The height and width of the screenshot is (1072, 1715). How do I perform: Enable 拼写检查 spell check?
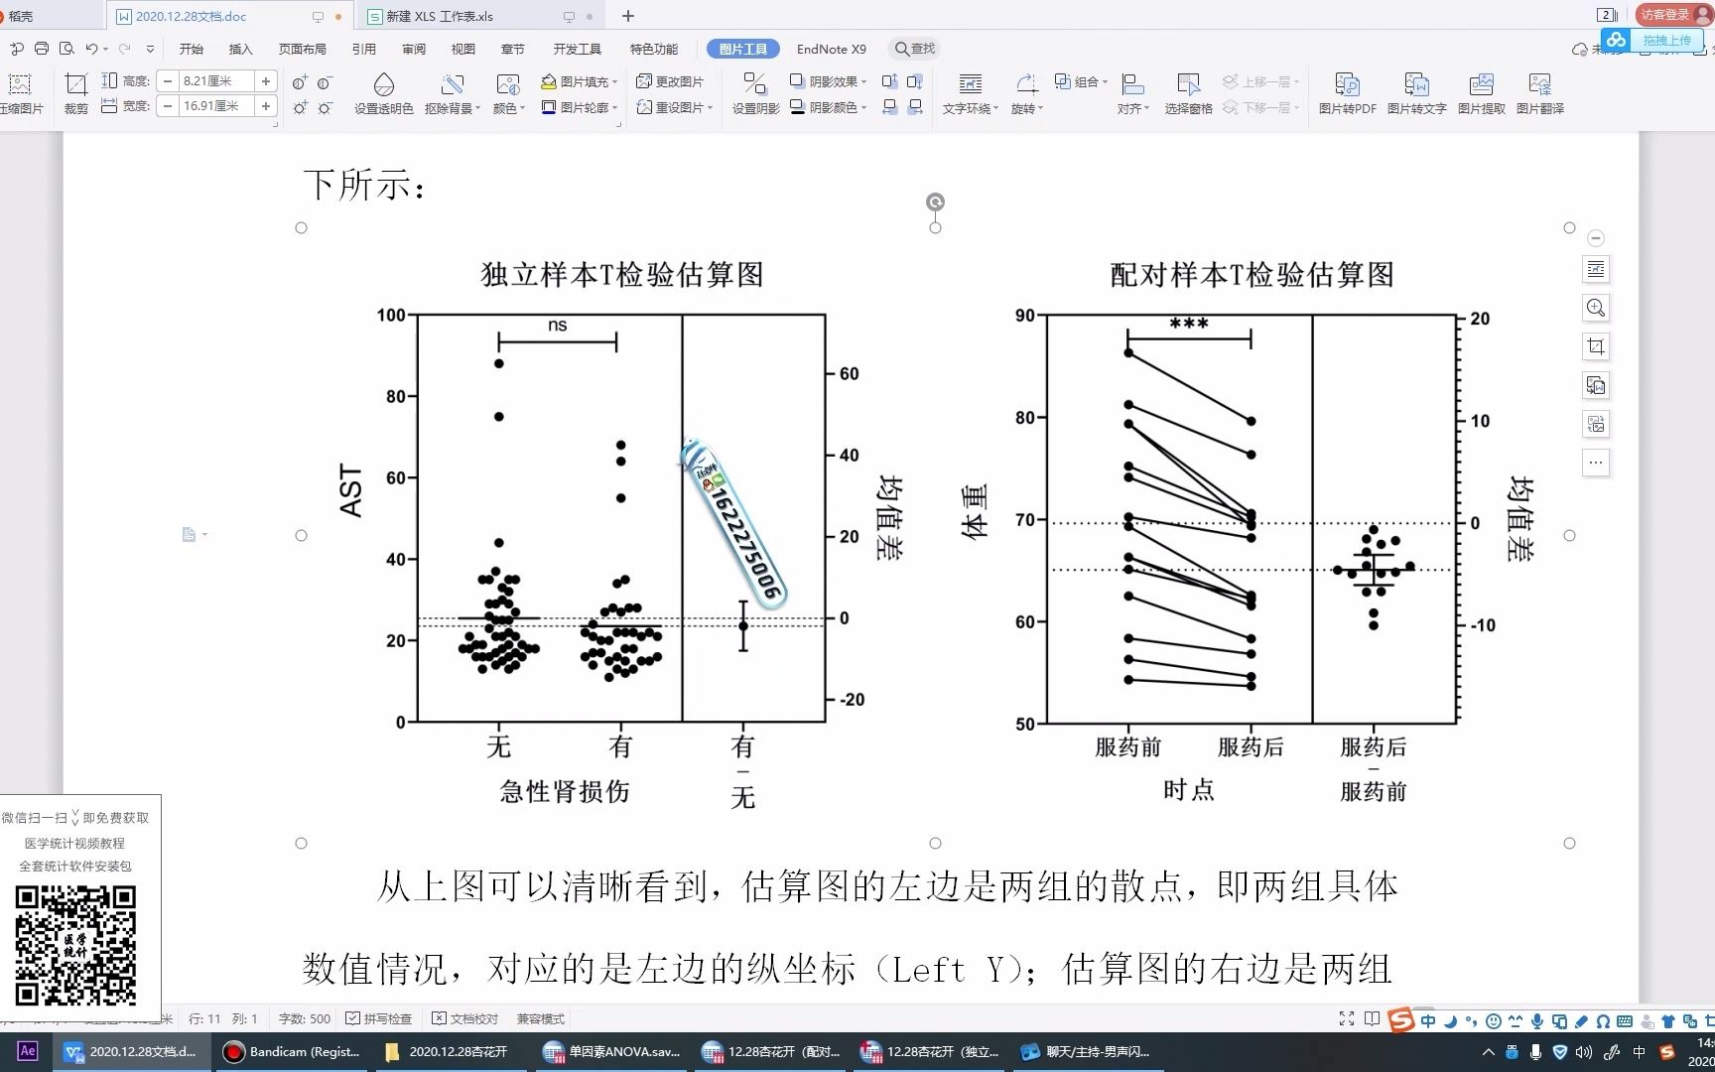point(379,1017)
